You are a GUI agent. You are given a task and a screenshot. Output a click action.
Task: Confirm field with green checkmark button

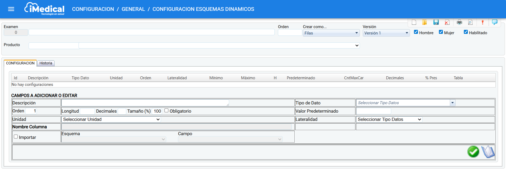click(x=473, y=152)
